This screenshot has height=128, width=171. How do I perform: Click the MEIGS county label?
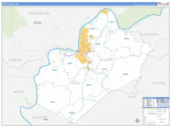(18, 92)
